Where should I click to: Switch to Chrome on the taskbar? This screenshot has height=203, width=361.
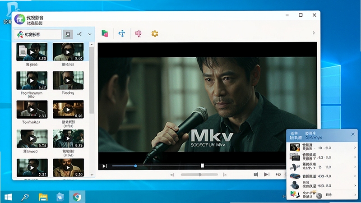(x=77, y=197)
